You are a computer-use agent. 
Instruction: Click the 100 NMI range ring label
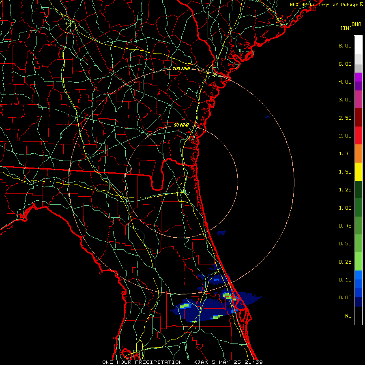[181, 69]
